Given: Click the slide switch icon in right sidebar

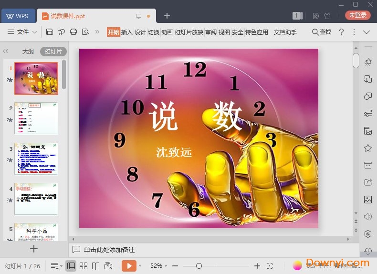Looking at the screenshot, I should [x=368, y=79].
